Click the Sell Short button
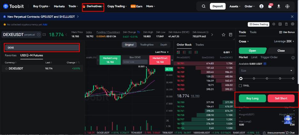 point(281,98)
